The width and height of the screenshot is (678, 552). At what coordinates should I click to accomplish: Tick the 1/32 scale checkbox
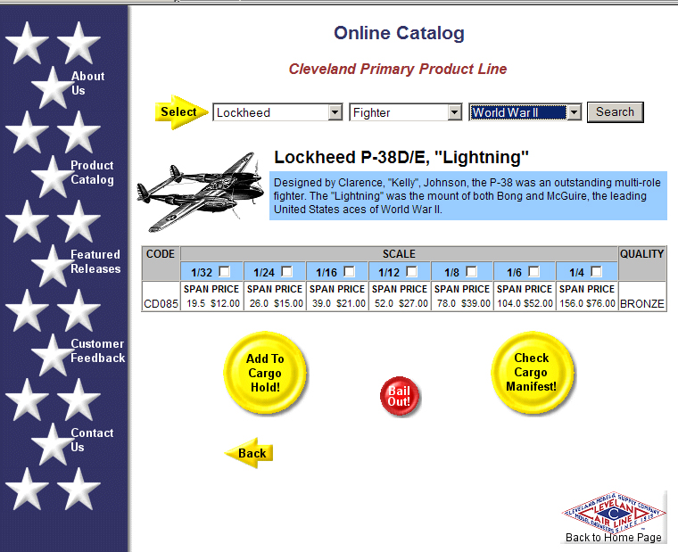tap(225, 271)
